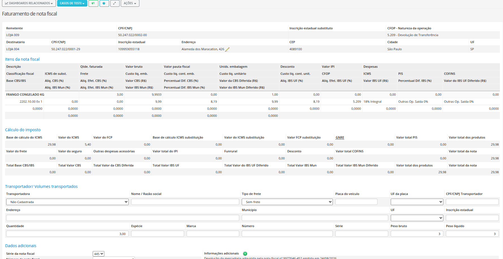Click the Valor bruto value 9,9933
This screenshot has height=259, width=503.
pyautogui.click(x=157, y=95)
